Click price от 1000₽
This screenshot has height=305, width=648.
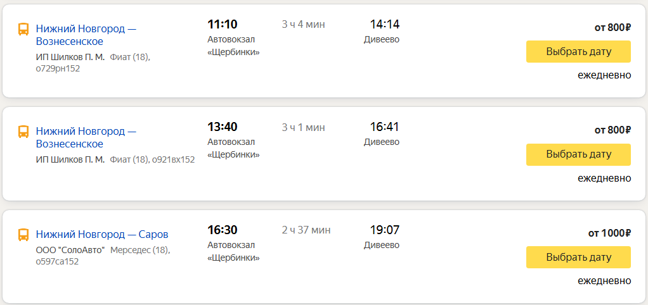[609, 233]
